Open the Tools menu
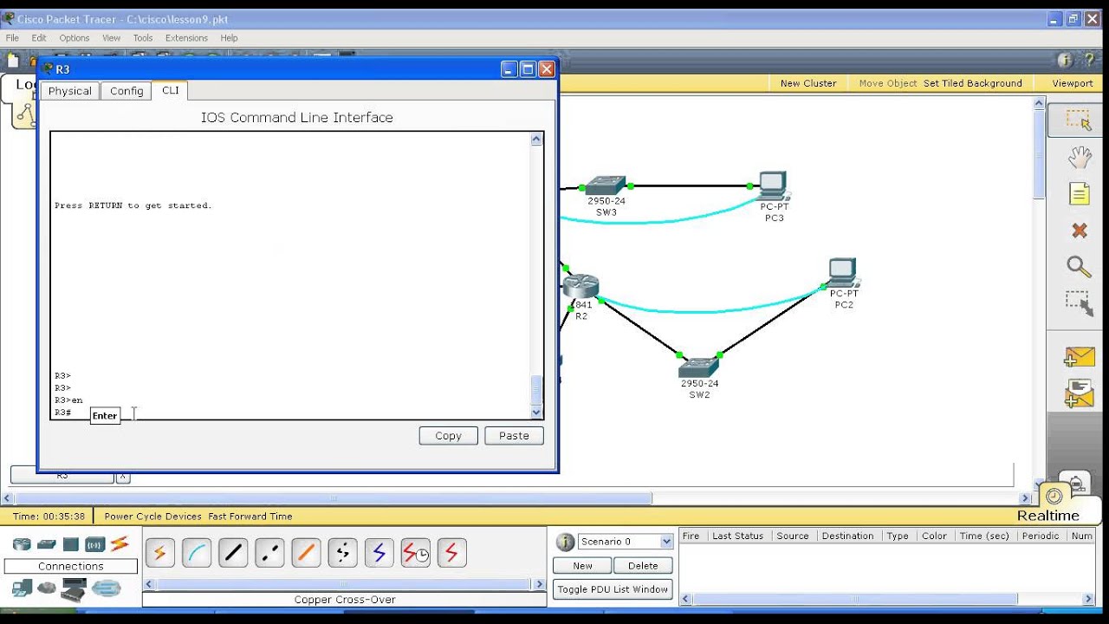This screenshot has height=624, width=1109. (143, 38)
